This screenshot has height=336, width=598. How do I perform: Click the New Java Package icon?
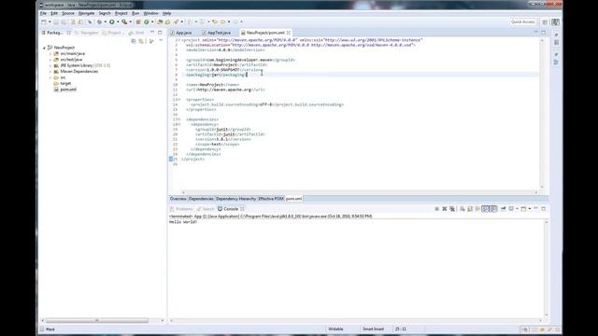(x=138, y=22)
